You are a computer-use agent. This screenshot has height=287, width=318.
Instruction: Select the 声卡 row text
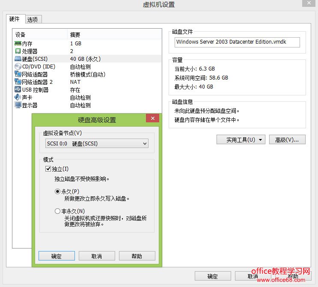pyautogui.click(x=27, y=97)
